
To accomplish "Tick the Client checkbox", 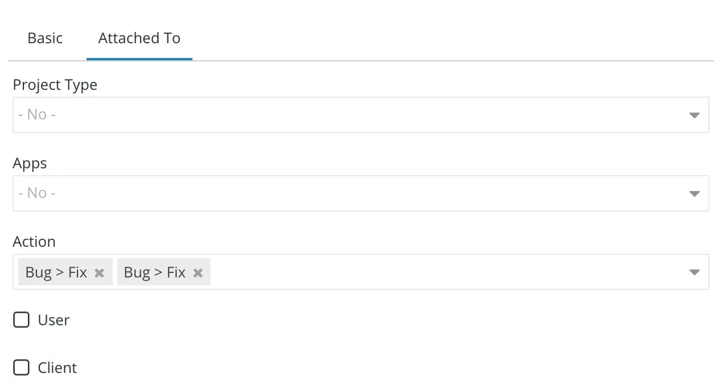I will tap(21, 368).
